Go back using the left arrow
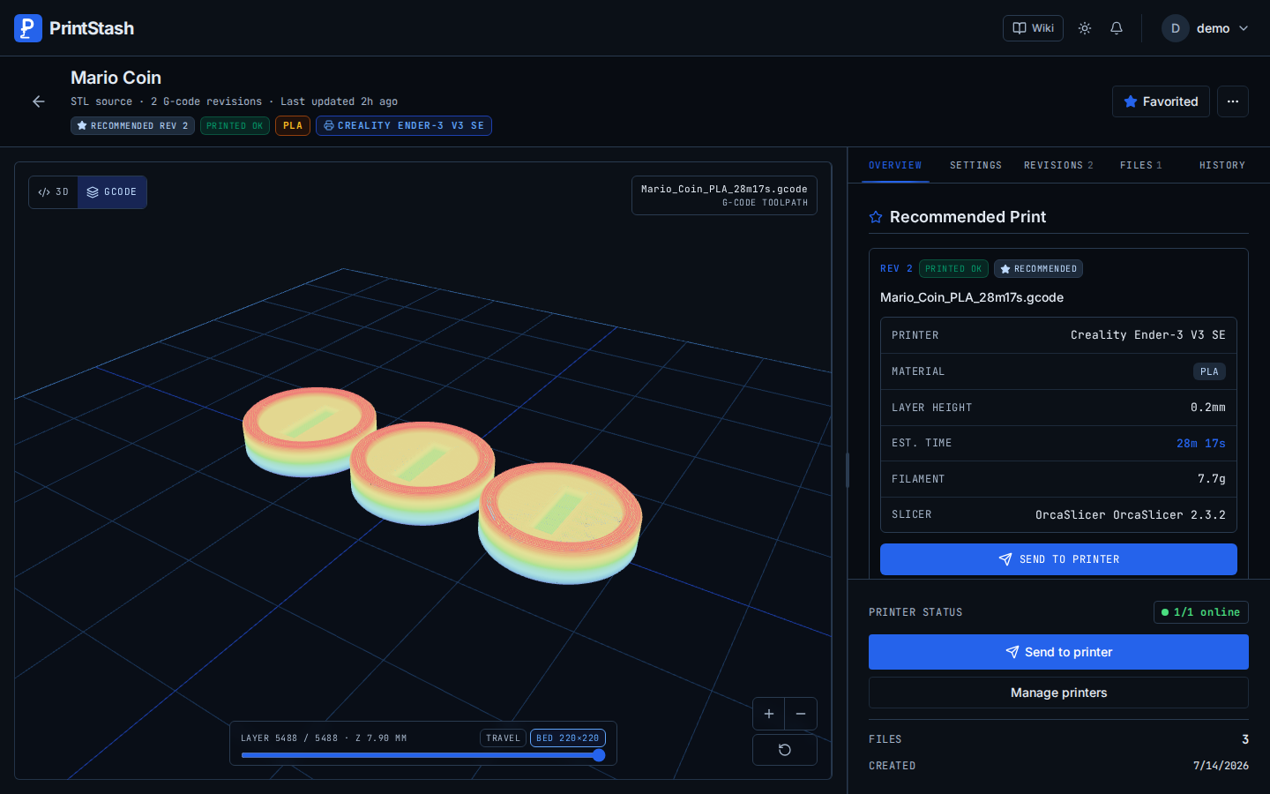 point(39,101)
